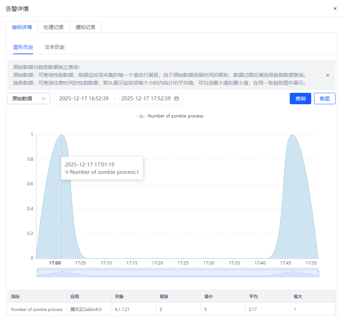Click the tooltip timestamp 2025-12-17 17:01:19
This screenshot has height=317, width=343.
[x=89, y=165]
